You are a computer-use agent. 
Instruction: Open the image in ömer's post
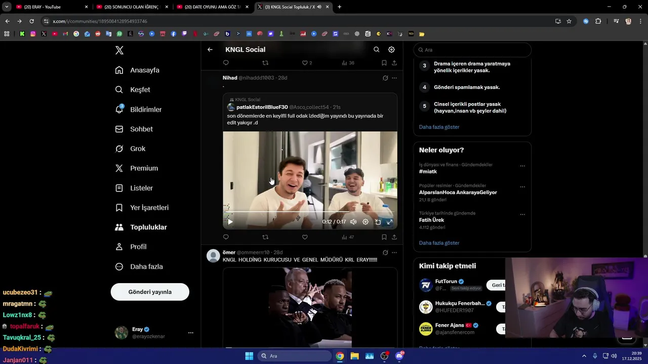pyautogui.click(x=310, y=307)
